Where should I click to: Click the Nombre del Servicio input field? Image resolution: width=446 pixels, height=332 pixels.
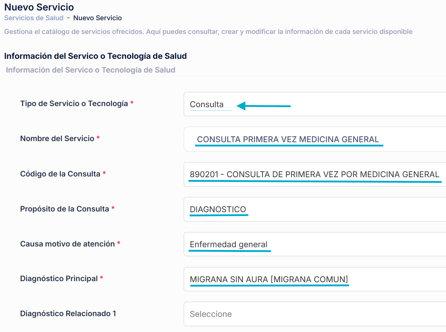click(x=314, y=139)
